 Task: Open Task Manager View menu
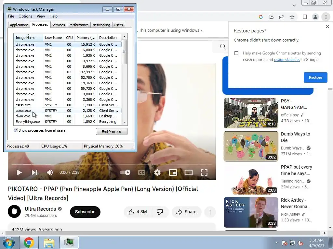[x=41, y=16]
